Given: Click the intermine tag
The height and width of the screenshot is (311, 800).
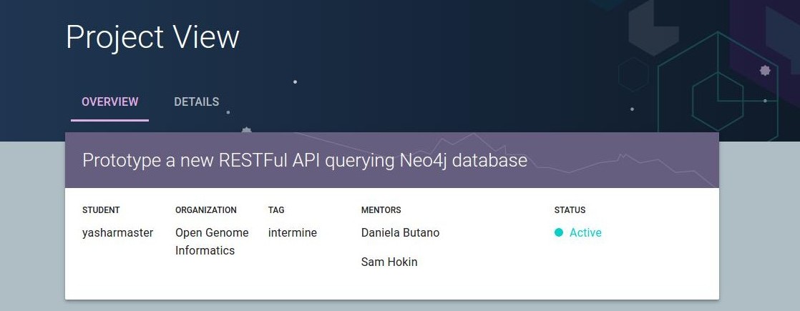Looking at the screenshot, I should 293,232.
